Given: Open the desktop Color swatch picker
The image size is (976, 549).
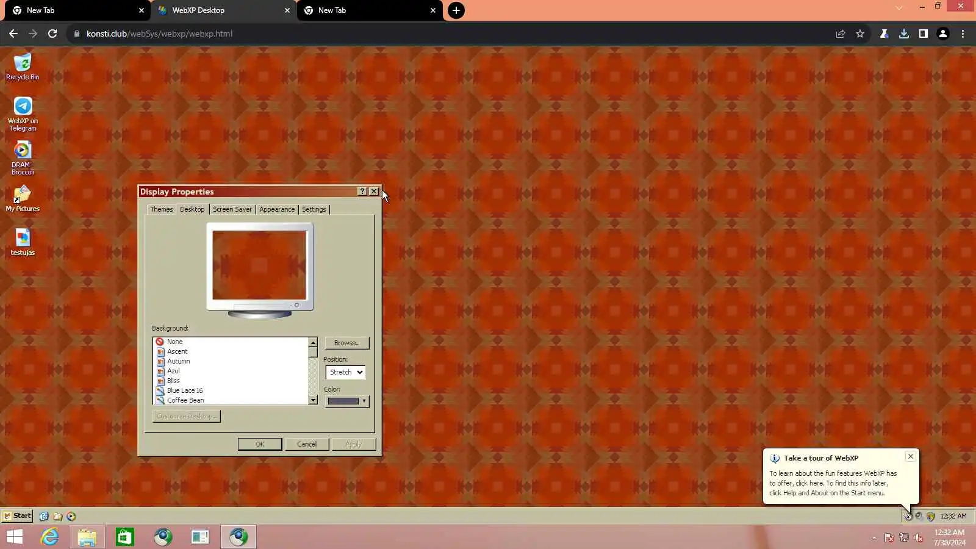Looking at the screenshot, I should pos(347,401).
